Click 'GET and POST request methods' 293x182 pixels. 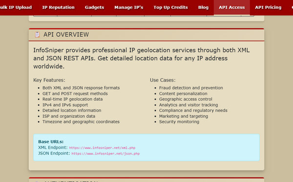(x=75, y=93)
